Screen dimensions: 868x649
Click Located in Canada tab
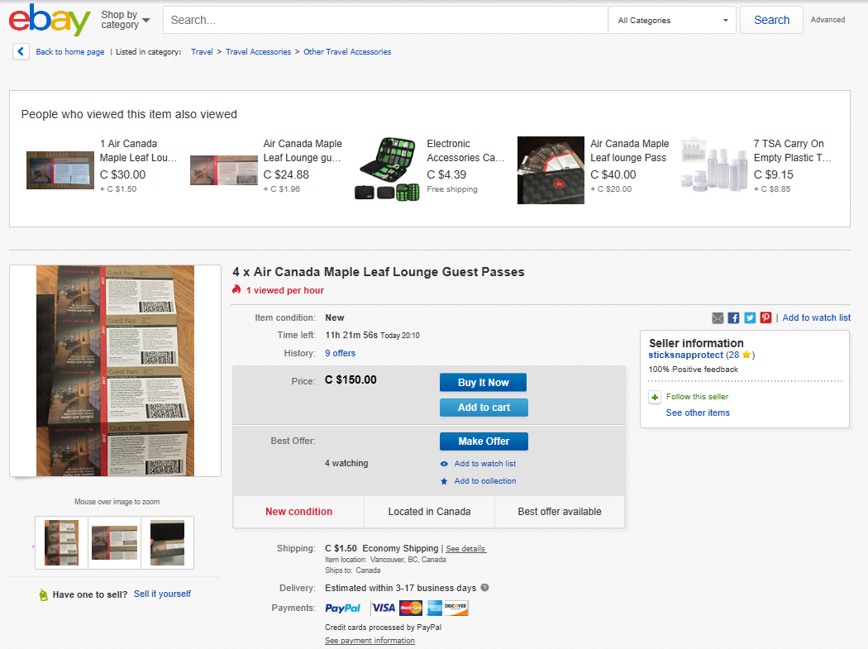(429, 512)
